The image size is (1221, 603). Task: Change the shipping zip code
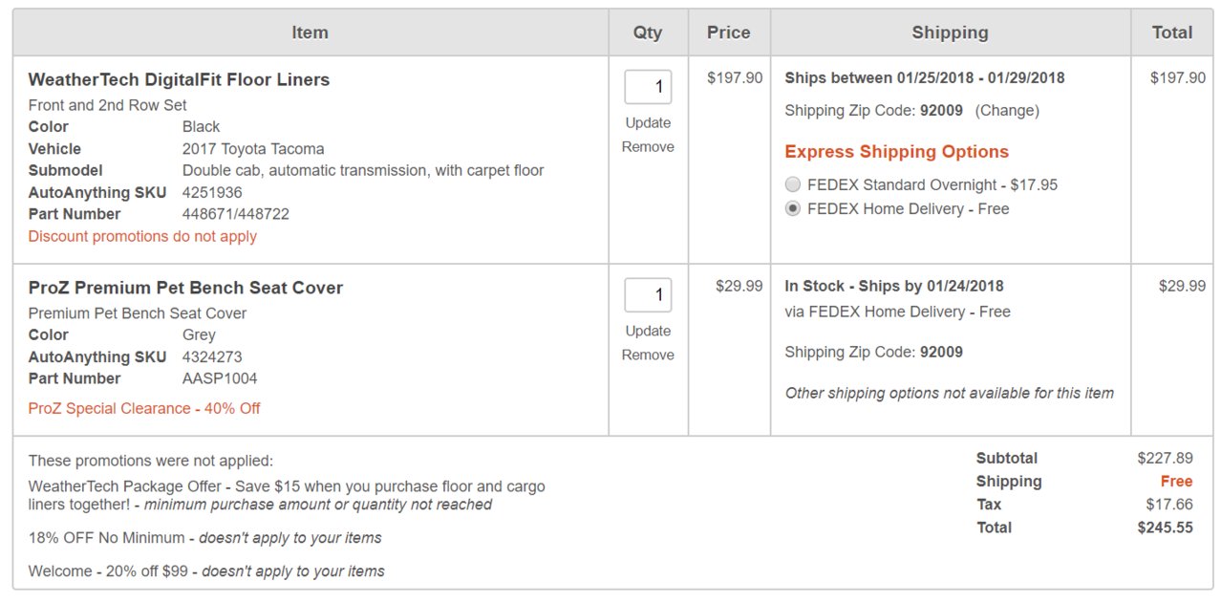point(1007,111)
